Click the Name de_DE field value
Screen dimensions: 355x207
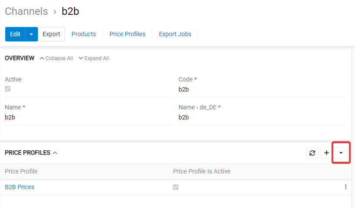[184, 117]
